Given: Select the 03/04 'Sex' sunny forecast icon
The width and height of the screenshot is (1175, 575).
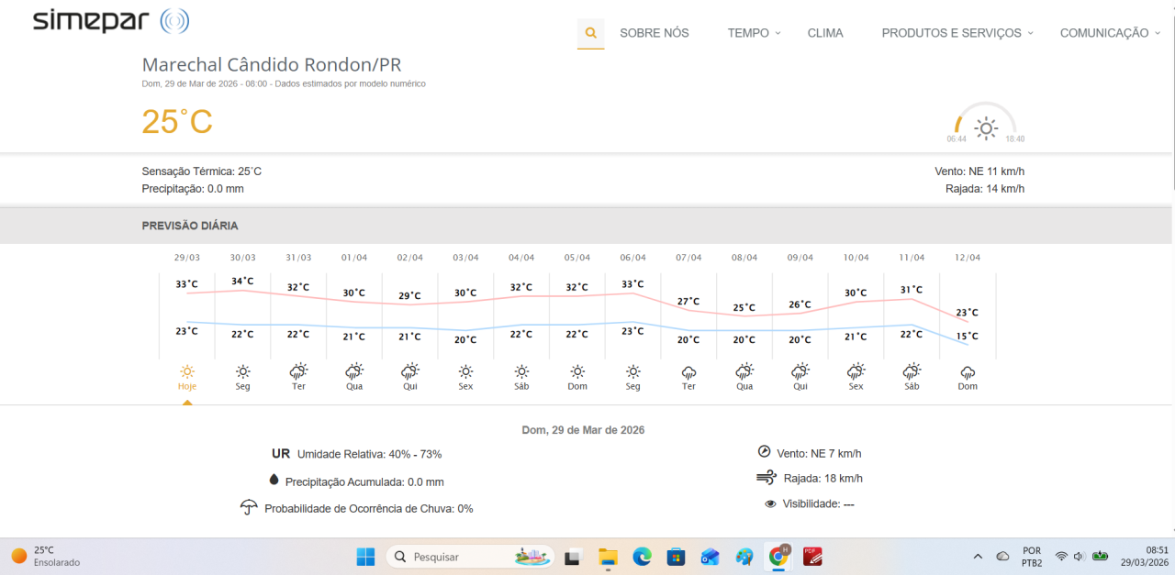Looking at the screenshot, I should point(465,371).
